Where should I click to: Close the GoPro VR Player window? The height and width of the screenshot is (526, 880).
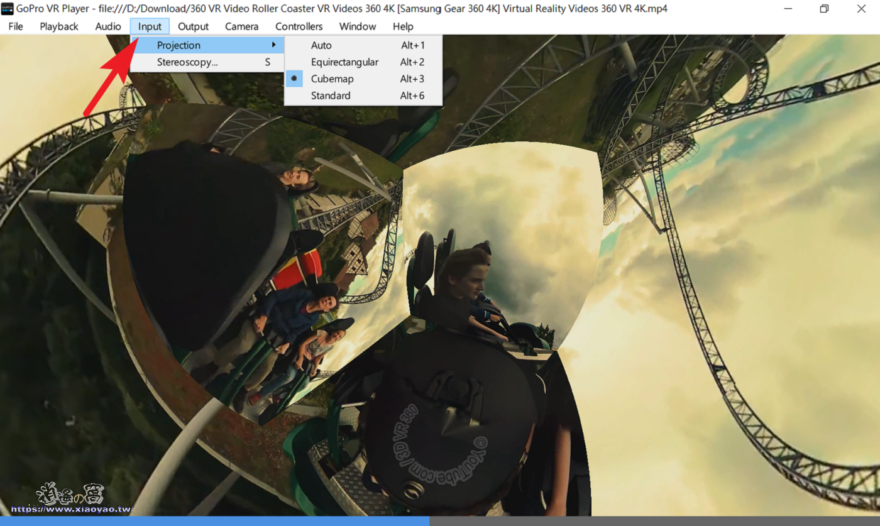point(861,9)
